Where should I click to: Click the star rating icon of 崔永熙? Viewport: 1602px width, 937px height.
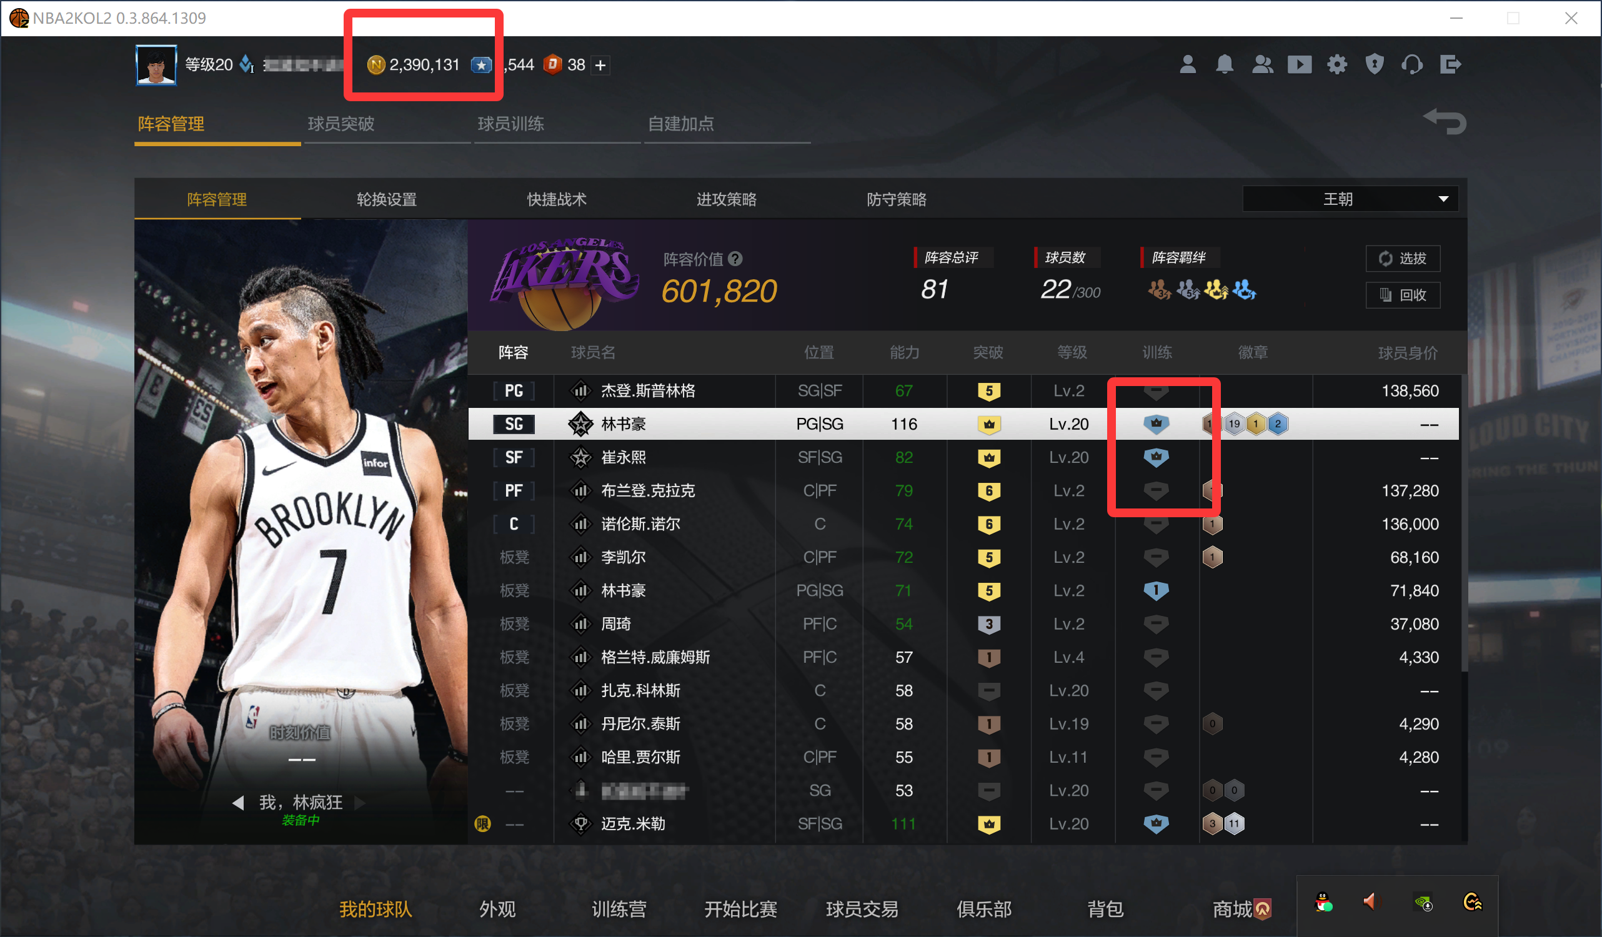click(580, 458)
